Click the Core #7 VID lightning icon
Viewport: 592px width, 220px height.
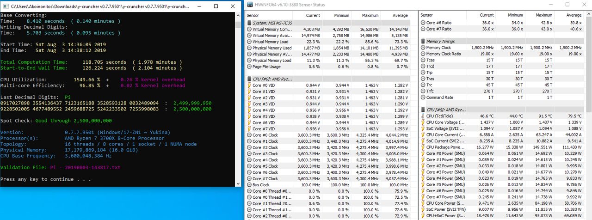click(x=249, y=129)
